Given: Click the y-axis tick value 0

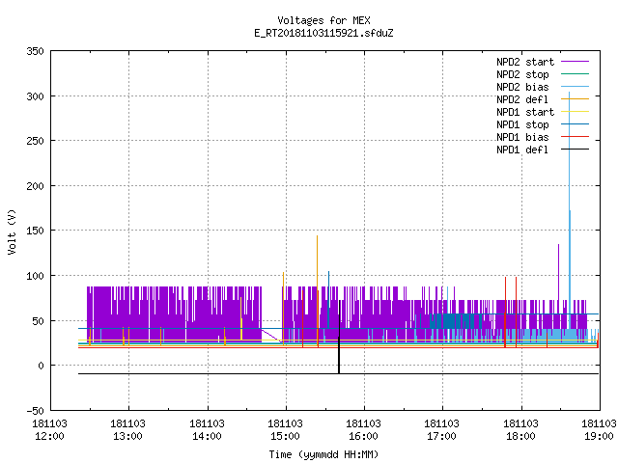Looking at the screenshot, I should click(41, 366).
